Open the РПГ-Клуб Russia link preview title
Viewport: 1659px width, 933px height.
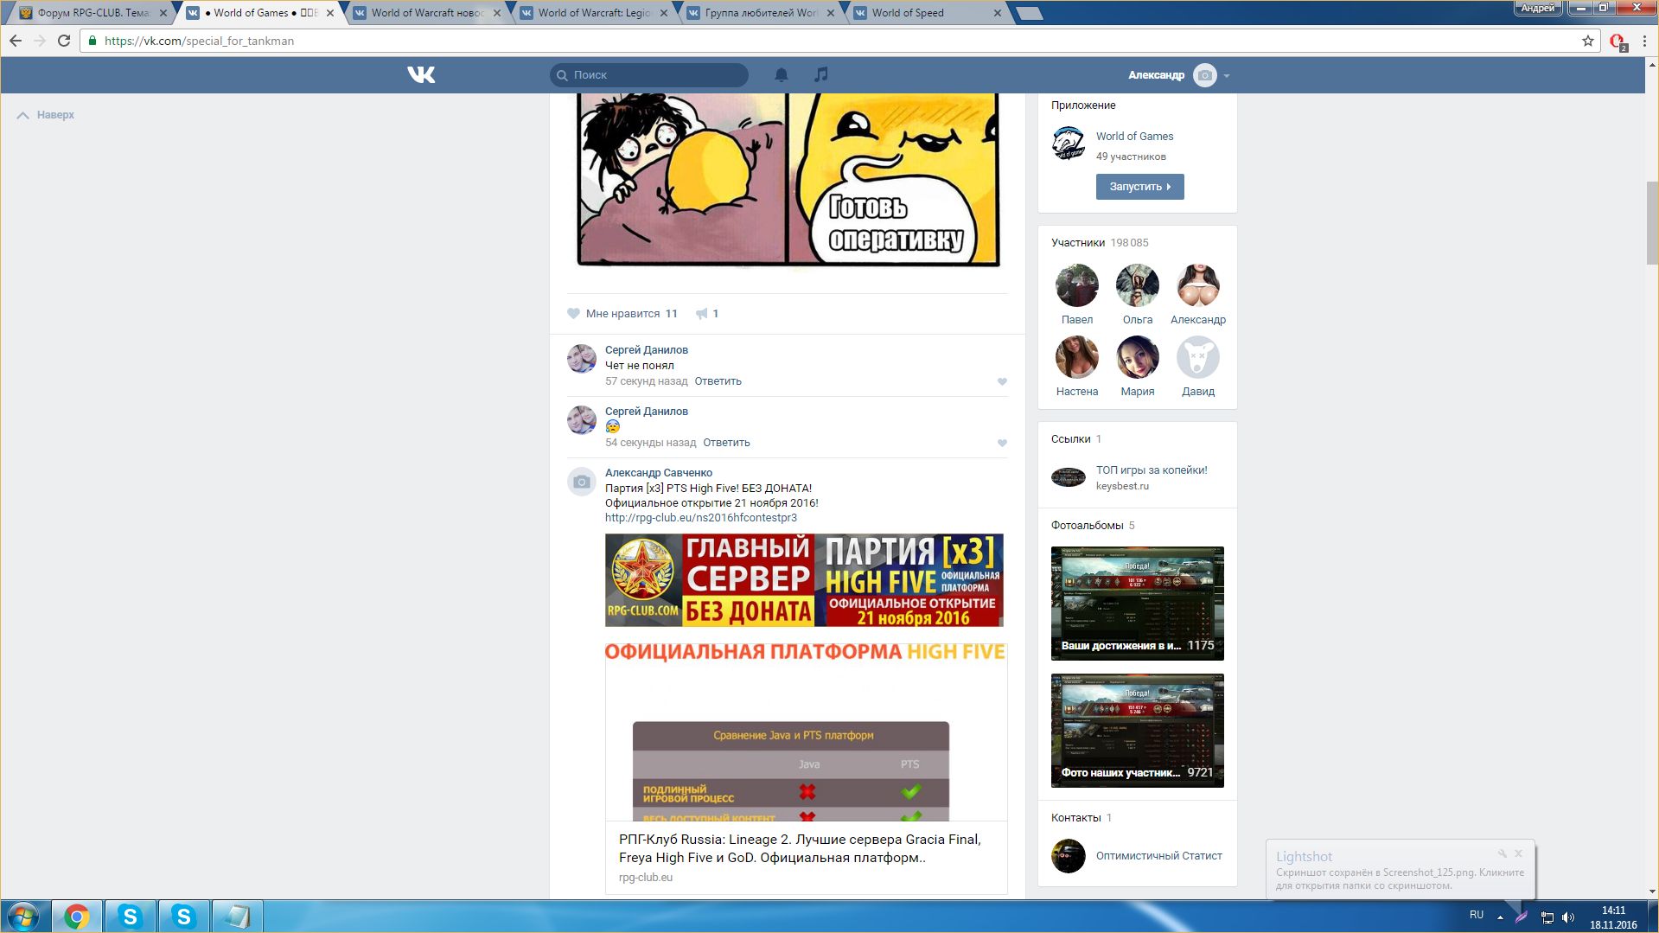(x=800, y=848)
